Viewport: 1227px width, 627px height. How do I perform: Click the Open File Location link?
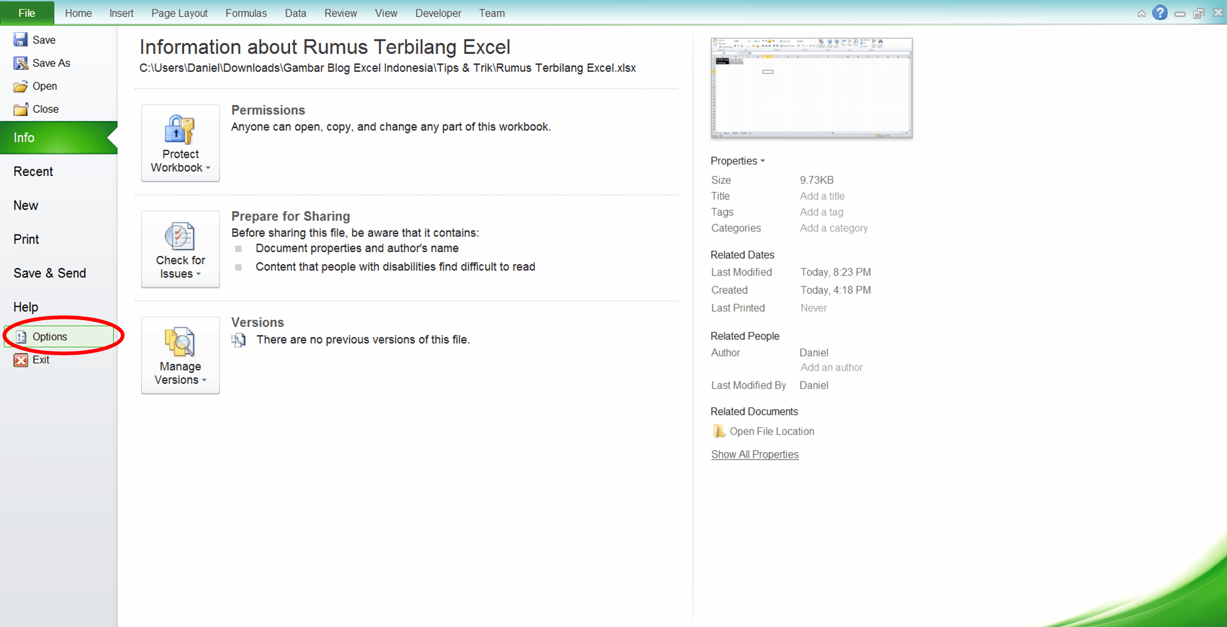click(x=772, y=431)
